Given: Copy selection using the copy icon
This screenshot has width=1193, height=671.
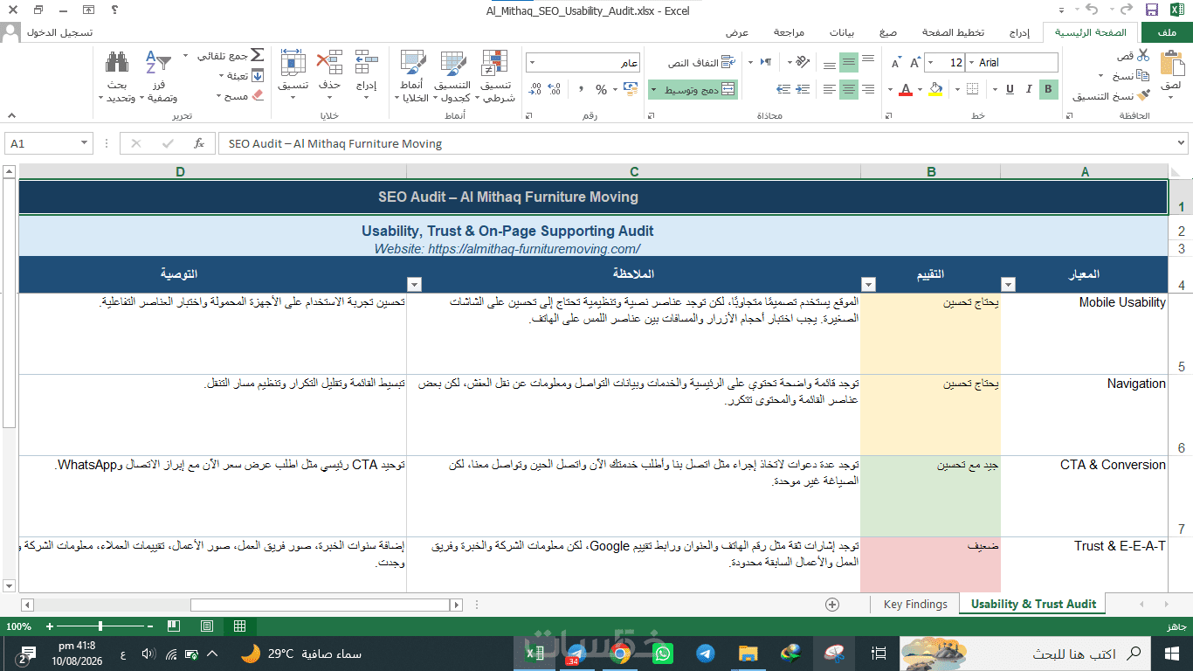Looking at the screenshot, I should click(1144, 76).
